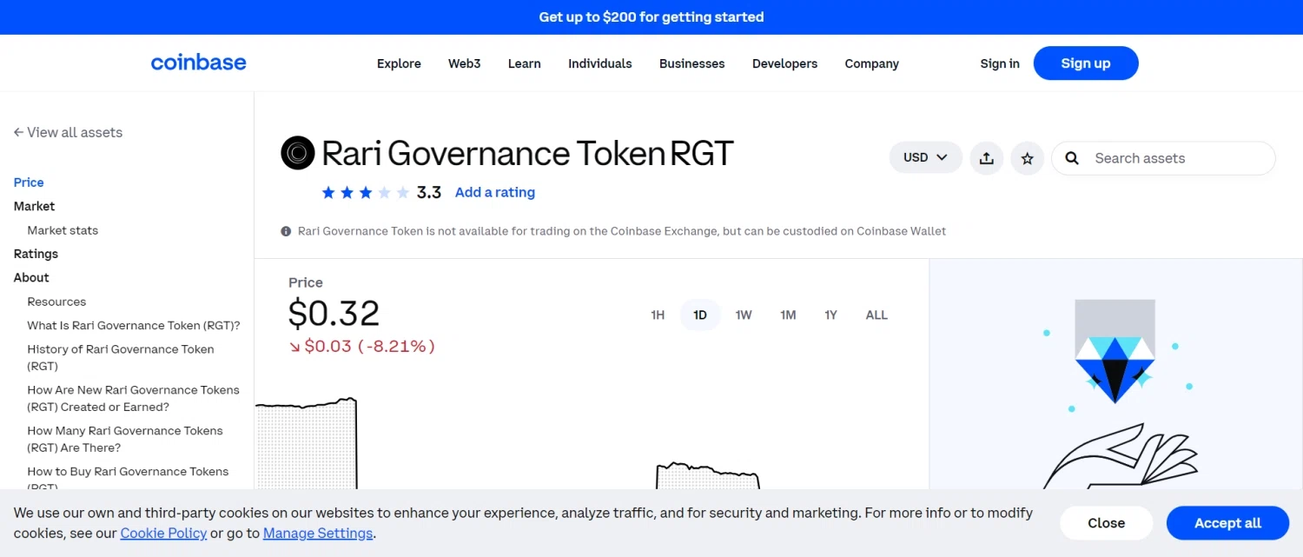Open the Developers menu
The width and height of the screenshot is (1303, 557).
784,63
